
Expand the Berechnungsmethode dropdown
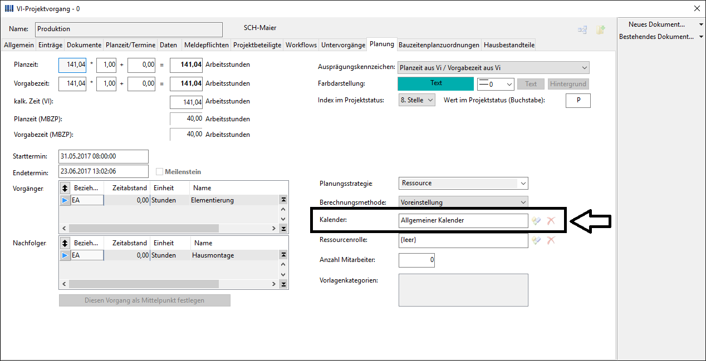pyautogui.click(x=523, y=202)
